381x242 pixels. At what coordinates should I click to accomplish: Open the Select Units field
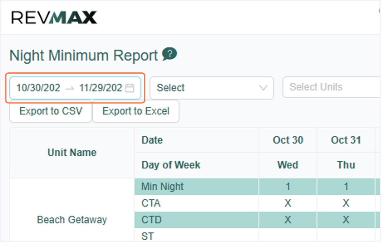(331, 87)
